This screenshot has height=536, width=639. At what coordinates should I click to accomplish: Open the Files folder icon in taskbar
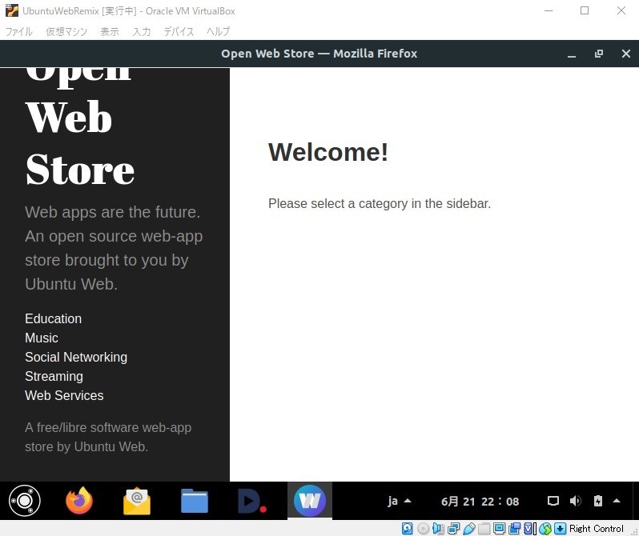195,501
